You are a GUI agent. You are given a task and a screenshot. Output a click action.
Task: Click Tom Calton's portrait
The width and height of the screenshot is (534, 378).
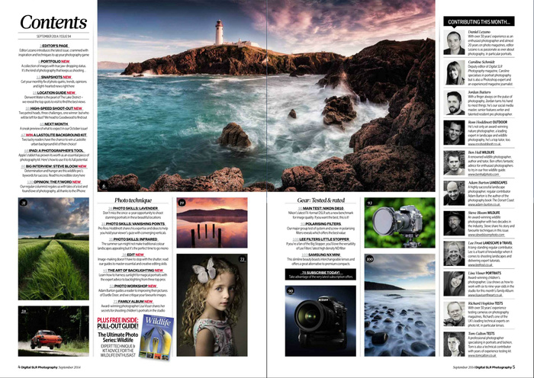tap(454, 344)
